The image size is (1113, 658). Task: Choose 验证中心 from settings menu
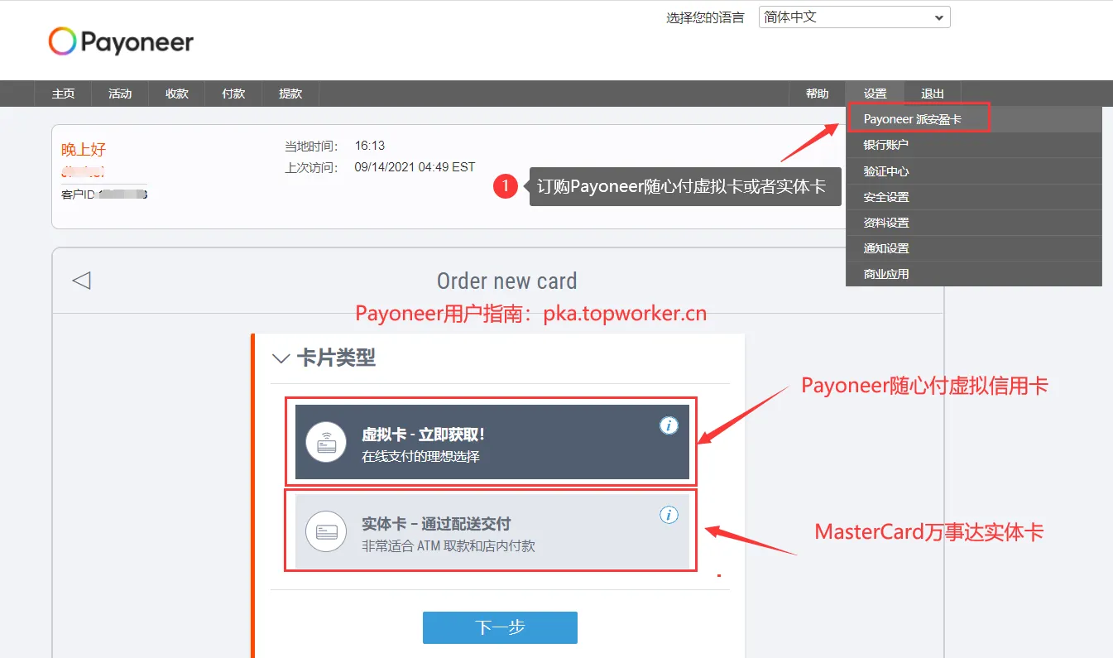click(x=974, y=171)
